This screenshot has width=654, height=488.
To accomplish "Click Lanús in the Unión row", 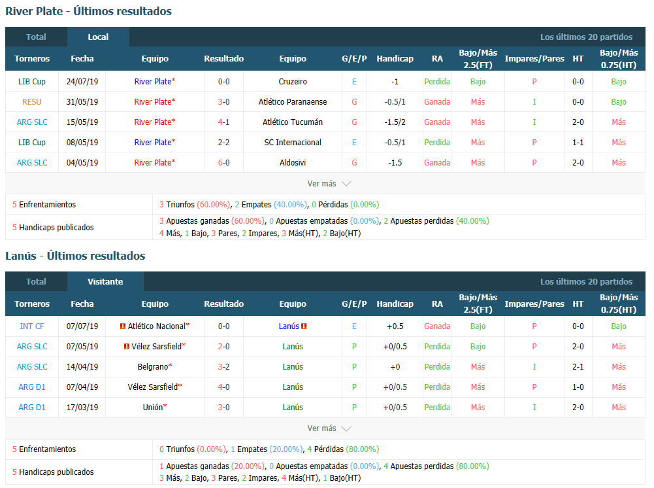I will point(293,408).
